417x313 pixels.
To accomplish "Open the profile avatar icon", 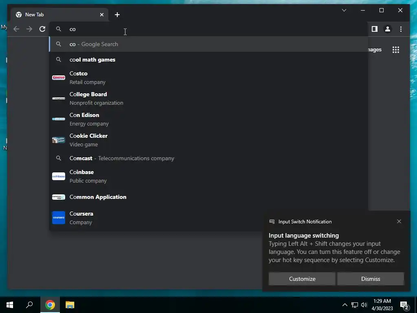I will point(388,29).
